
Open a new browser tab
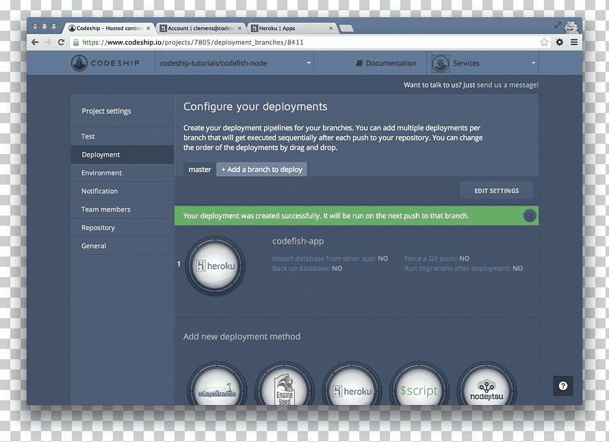tap(346, 28)
